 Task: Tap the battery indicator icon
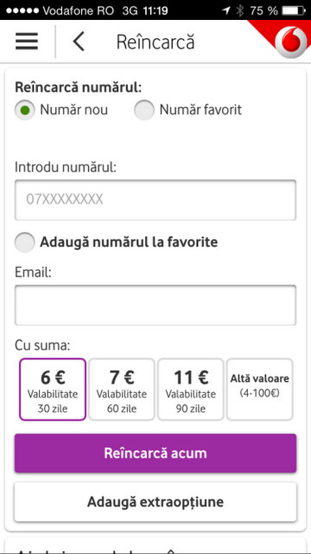point(294,11)
